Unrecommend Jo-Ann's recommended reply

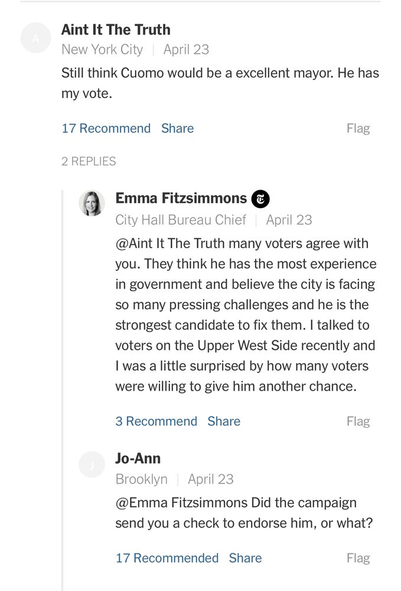click(168, 558)
